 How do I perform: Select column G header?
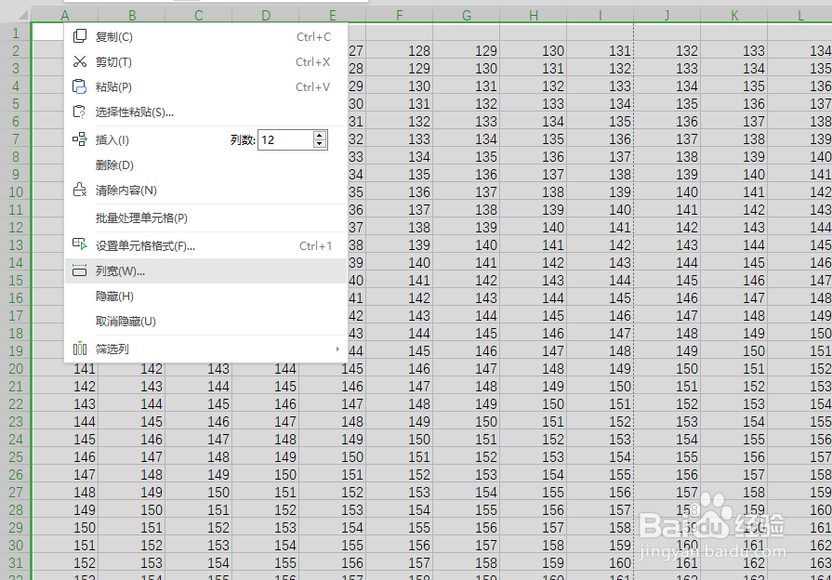pos(467,16)
